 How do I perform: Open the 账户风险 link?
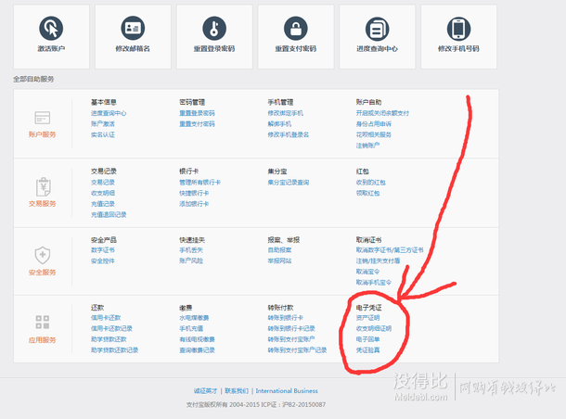click(x=191, y=260)
